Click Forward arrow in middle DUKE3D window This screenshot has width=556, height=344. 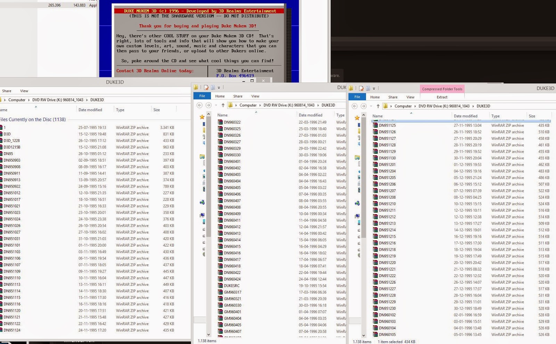coord(208,105)
